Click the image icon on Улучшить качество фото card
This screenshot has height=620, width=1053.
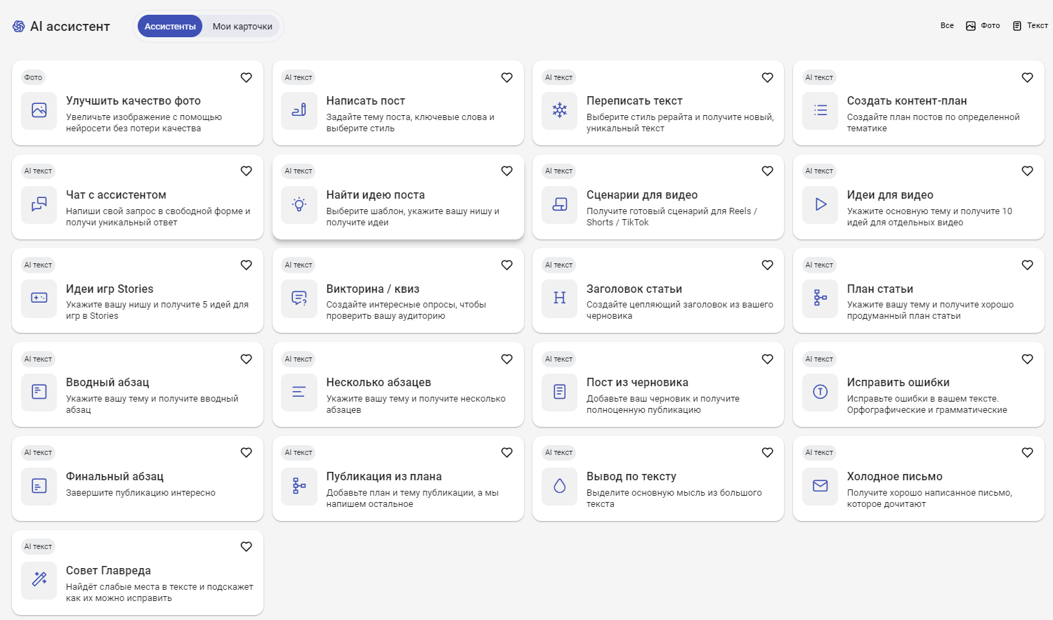coord(39,110)
